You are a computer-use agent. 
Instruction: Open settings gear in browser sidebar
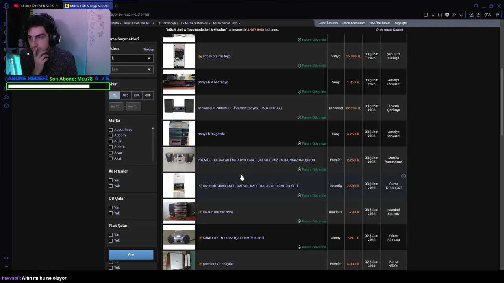7,106
